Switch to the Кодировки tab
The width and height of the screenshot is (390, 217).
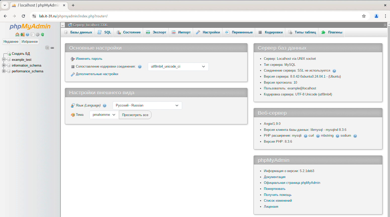click(x=270, y=32)
